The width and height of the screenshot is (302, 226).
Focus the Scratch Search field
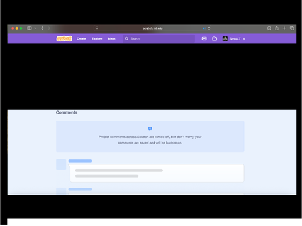pyautogui.click(x=159, y=38)
